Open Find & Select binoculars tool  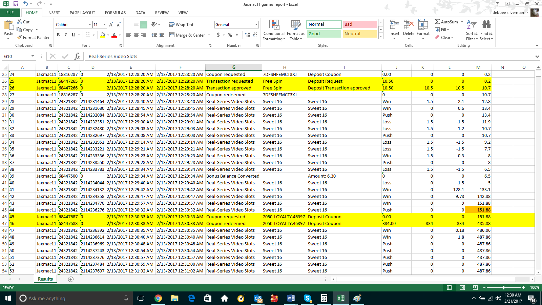(x=486, y=30)
